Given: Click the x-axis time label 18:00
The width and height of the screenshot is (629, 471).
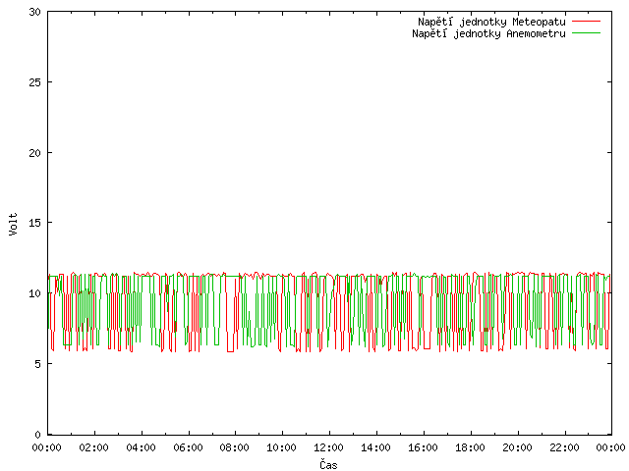Looking at the screenshot, I should click(x=470, y=447).
